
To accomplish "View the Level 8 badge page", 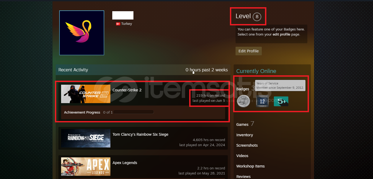I will [x=248, y=16].
